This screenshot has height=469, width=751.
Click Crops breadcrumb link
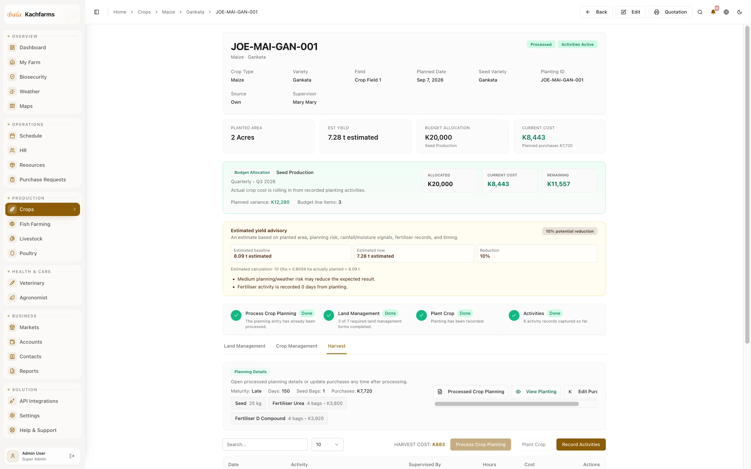[x=144, y=12]
